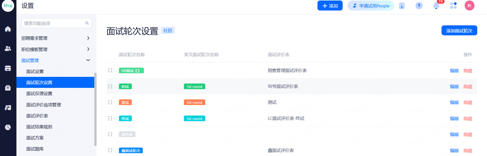Hide the 初试 interview round
Screen dimensions: 487x156
pos(468,87)
